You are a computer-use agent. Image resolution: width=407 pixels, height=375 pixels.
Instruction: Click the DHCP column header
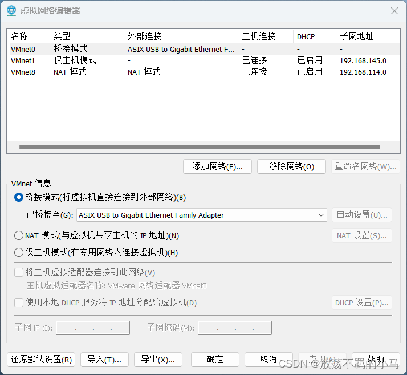(315, 36)
